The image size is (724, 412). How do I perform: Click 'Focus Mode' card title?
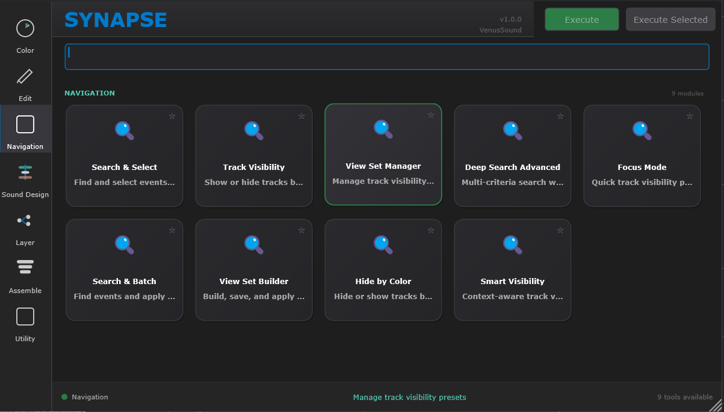coord(642,167)
